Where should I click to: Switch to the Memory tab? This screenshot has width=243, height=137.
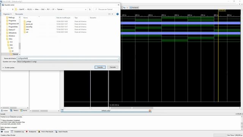click(14, 110)
